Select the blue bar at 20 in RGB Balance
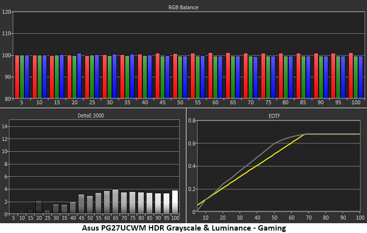Viewport: 367px width, 233px height. [79, 75]
